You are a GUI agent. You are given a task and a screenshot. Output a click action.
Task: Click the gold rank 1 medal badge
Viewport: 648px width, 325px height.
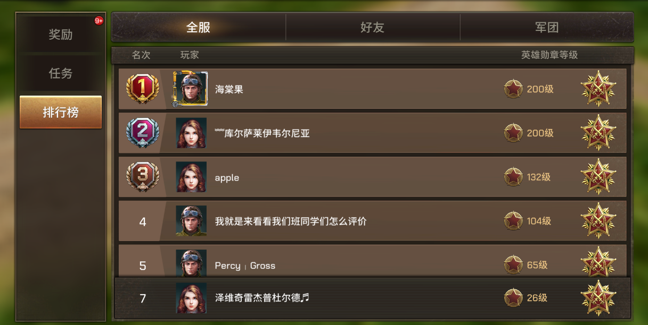[x=142, y=89]
